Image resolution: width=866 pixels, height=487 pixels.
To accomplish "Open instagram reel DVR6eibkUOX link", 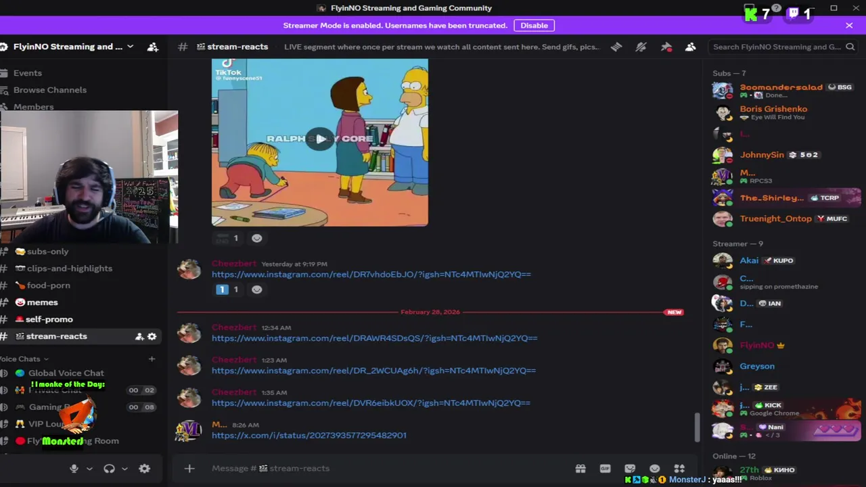I will tap(371, 403).
